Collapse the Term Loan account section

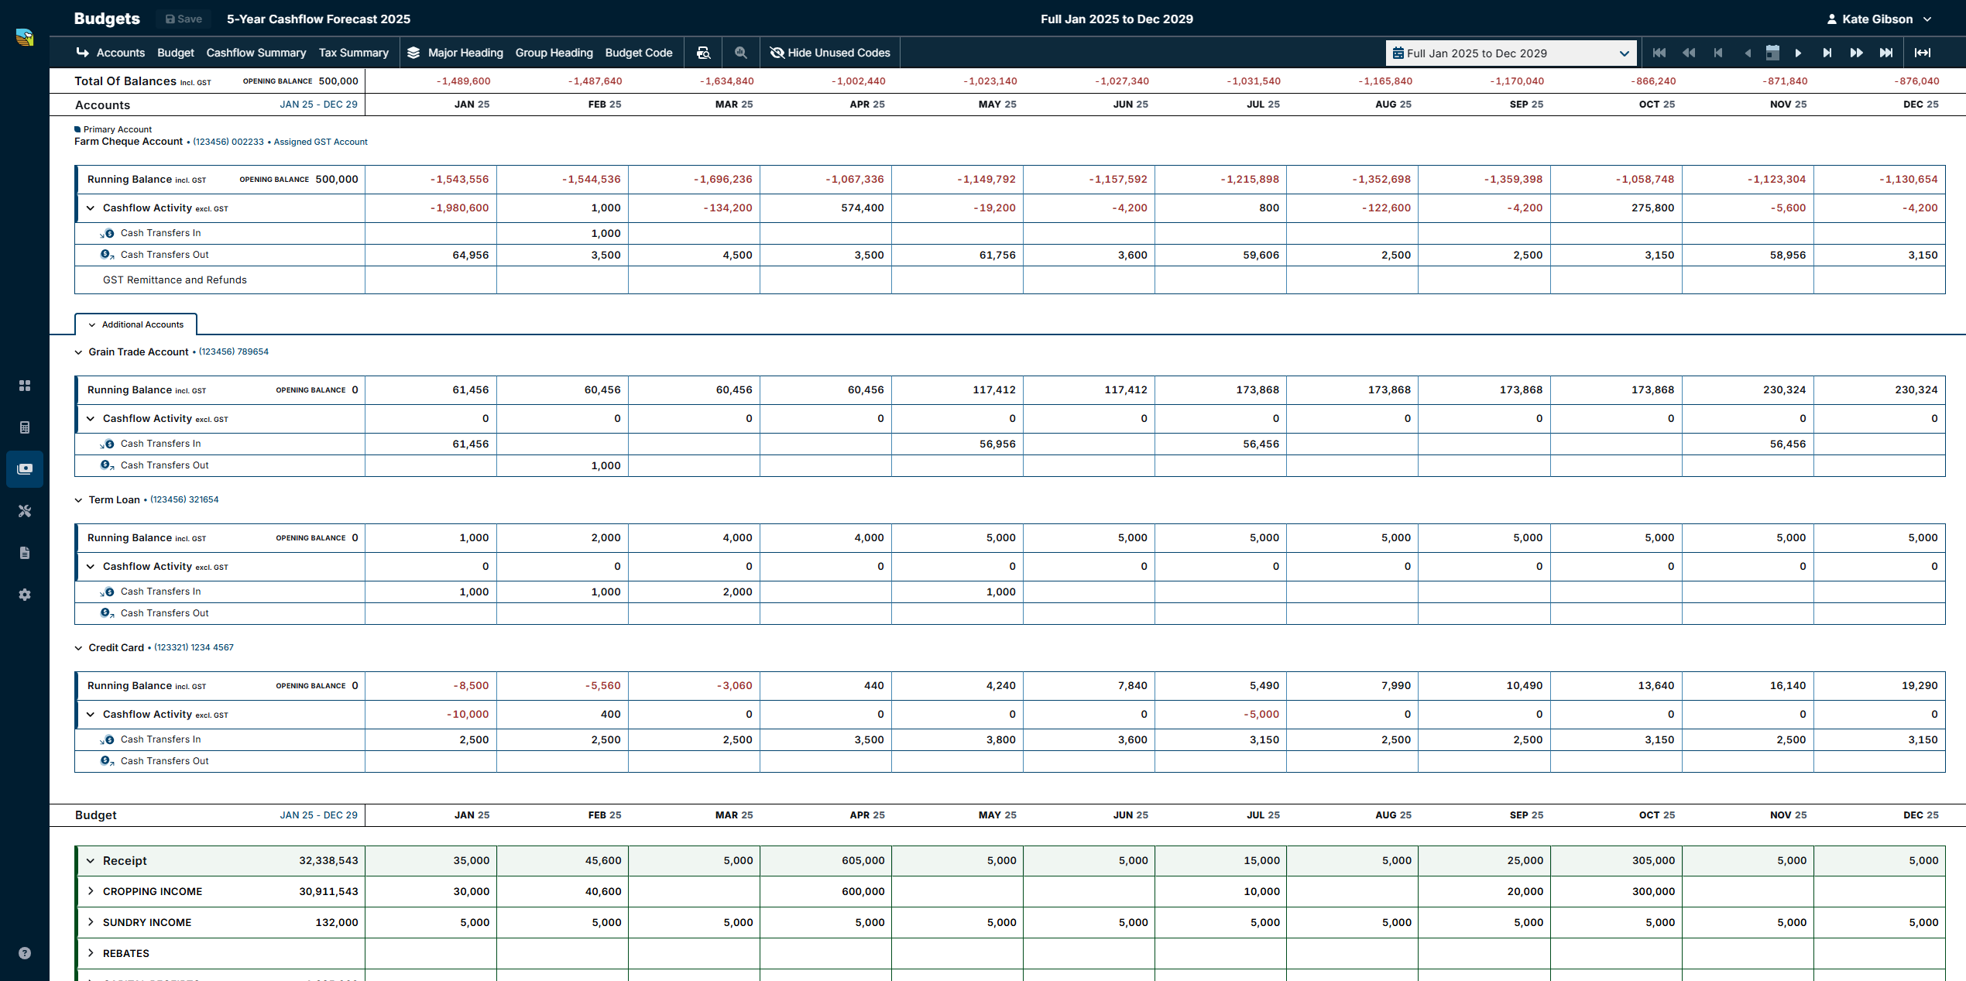click(78, 500)
